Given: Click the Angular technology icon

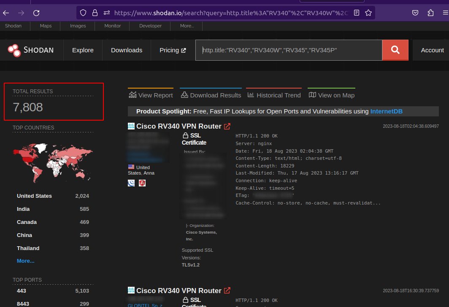Looking at the screenshot, I should click(x=142, y=183).
